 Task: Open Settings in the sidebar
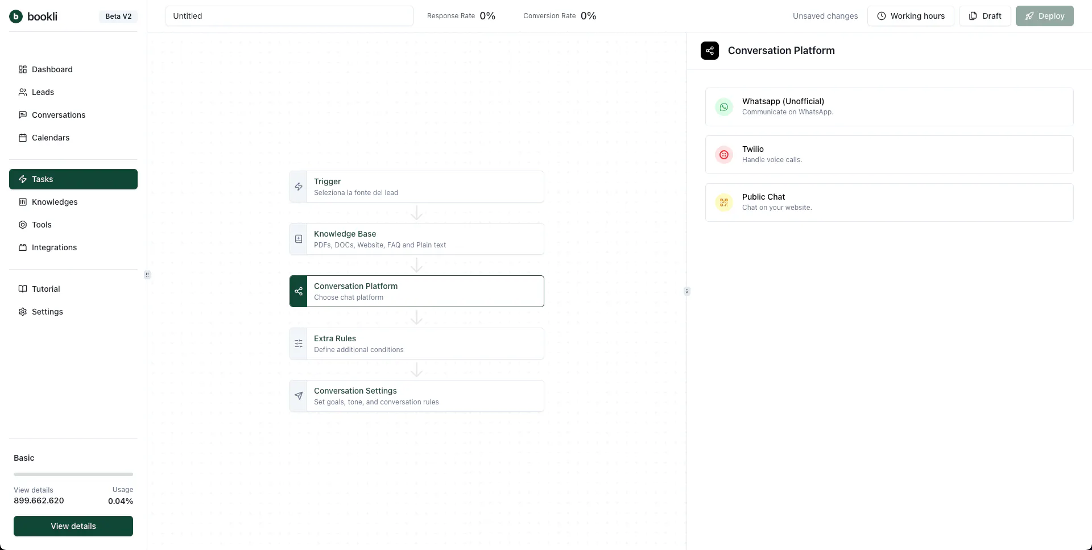click(x=73, y=312)
